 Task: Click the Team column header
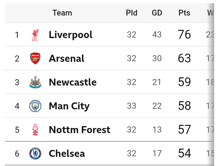[62, 13]
